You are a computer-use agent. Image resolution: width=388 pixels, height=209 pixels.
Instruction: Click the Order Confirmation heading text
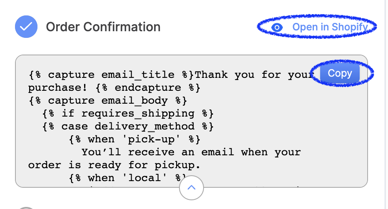(103, 27)
